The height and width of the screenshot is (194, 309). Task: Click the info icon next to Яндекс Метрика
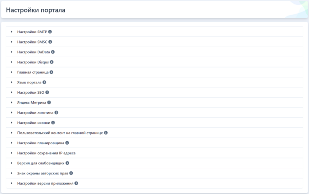pos(49,103)
